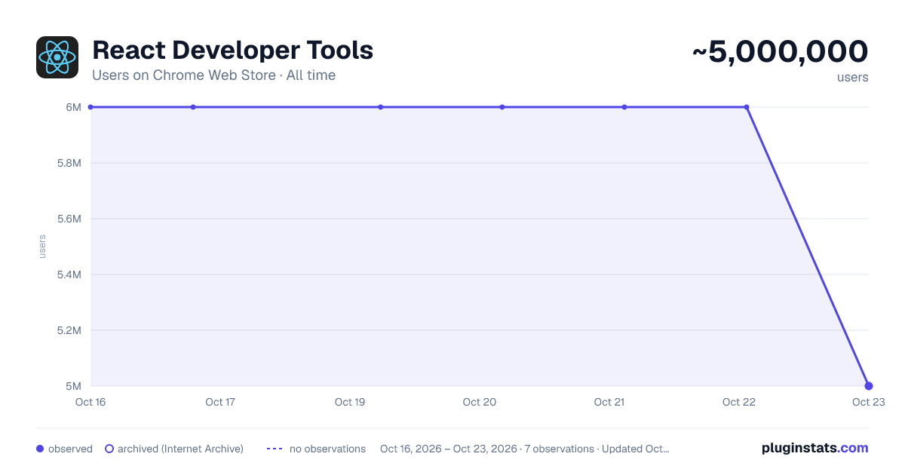Click the dashed no-observations legend line
Image resolution: width=905 pixels, height=475 pixels.
[275, 449]
